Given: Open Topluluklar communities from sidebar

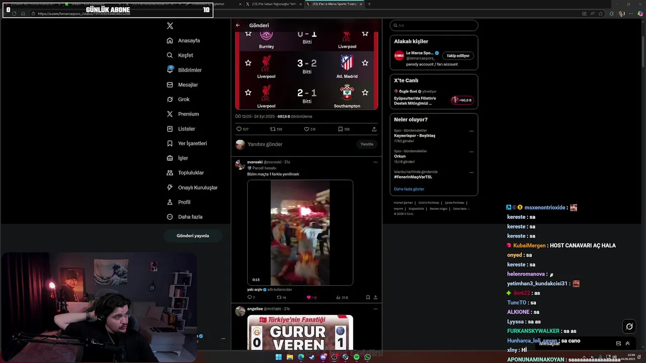Looking at the screenshot, I should 185,172.
